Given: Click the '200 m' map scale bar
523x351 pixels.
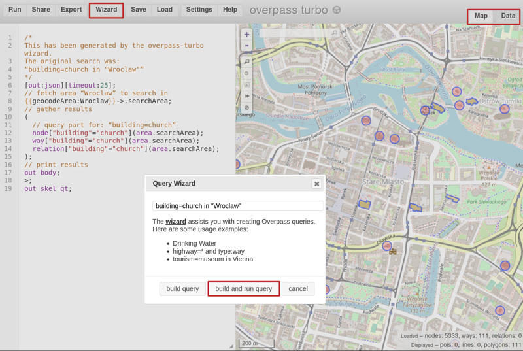Looking at the screenshot, I should click(x=256, y=343).
